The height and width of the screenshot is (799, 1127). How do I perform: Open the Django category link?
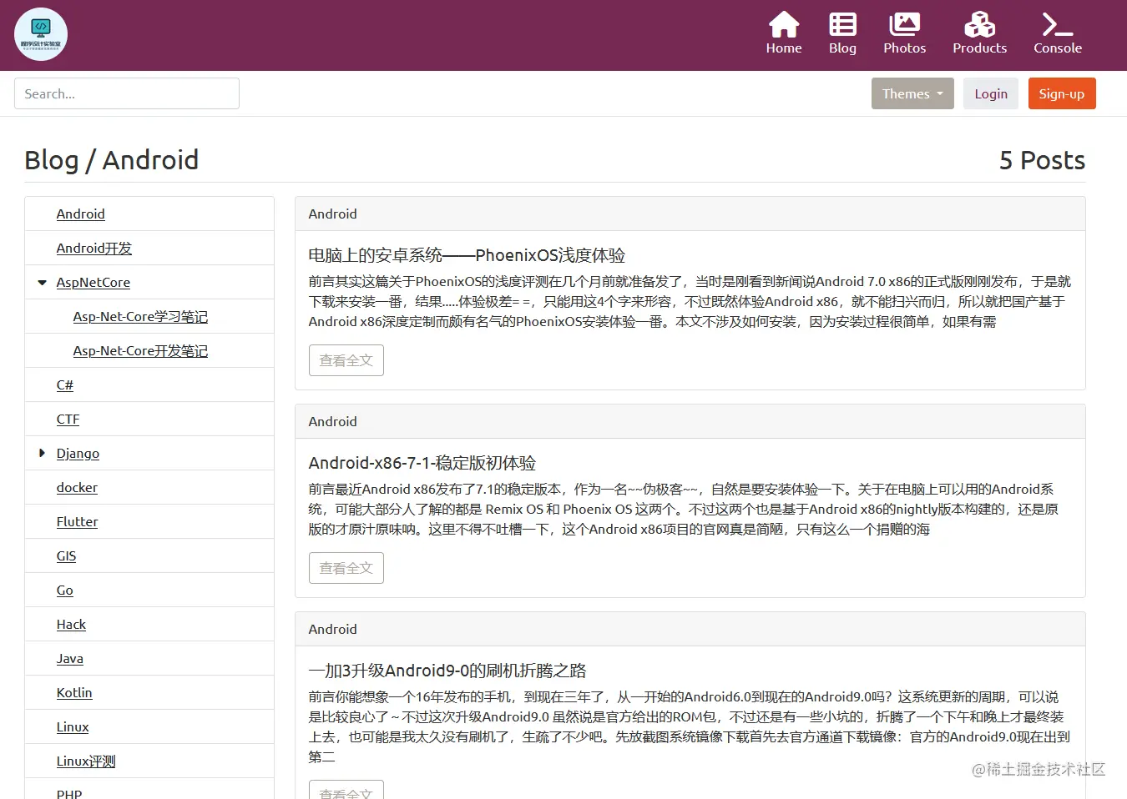78,453
